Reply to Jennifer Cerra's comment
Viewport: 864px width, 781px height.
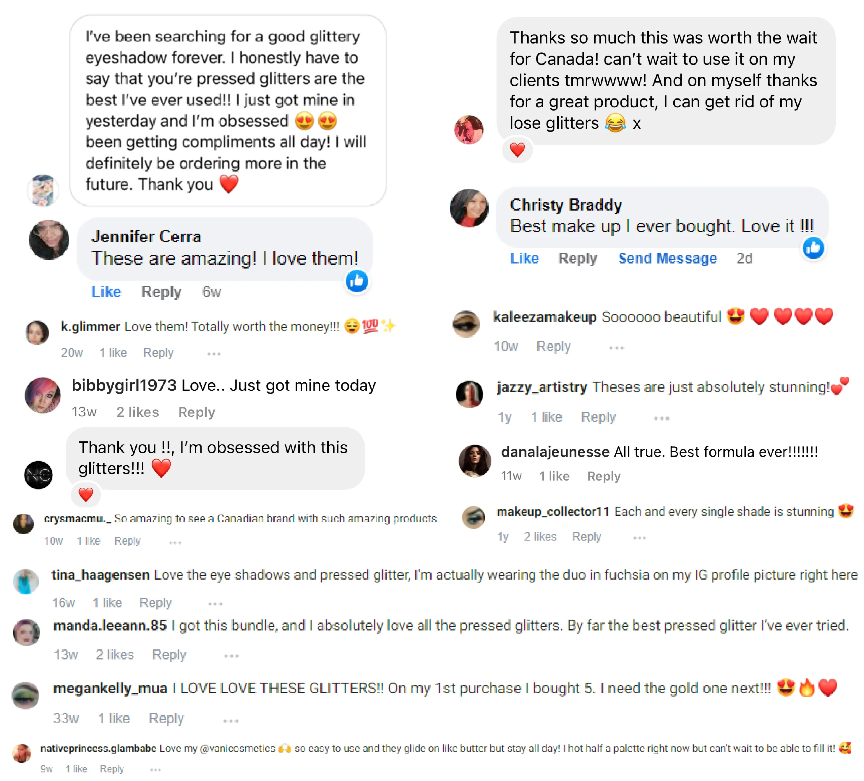click(x=161, y=292)
